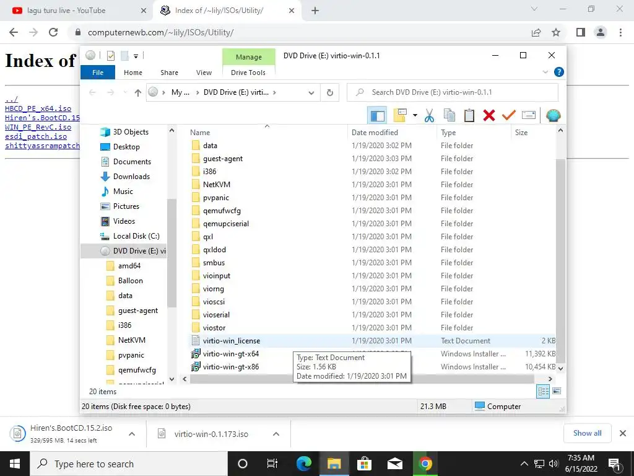Open 3D Objects in navigation pane

point(131,132)
